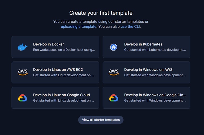Click Windows development description under the Windows Google Cloud card
204x135 pixels.
pos(155,100)
